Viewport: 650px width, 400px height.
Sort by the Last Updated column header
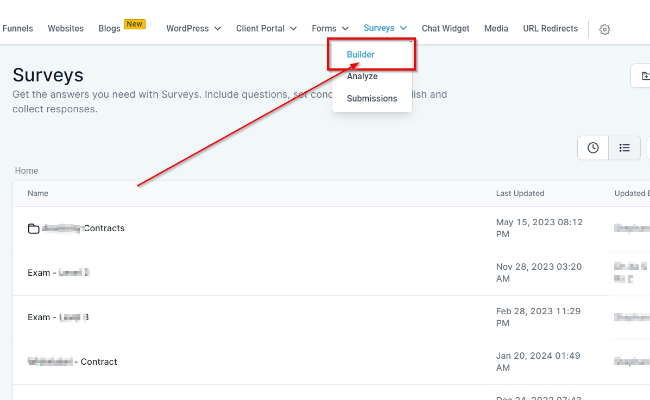520,193
